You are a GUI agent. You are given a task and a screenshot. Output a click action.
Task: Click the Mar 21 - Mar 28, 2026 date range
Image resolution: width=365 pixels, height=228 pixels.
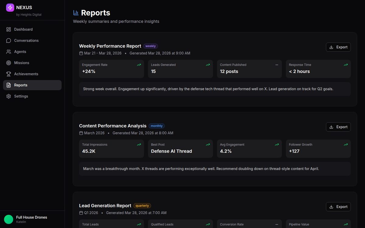coord(103,53)
